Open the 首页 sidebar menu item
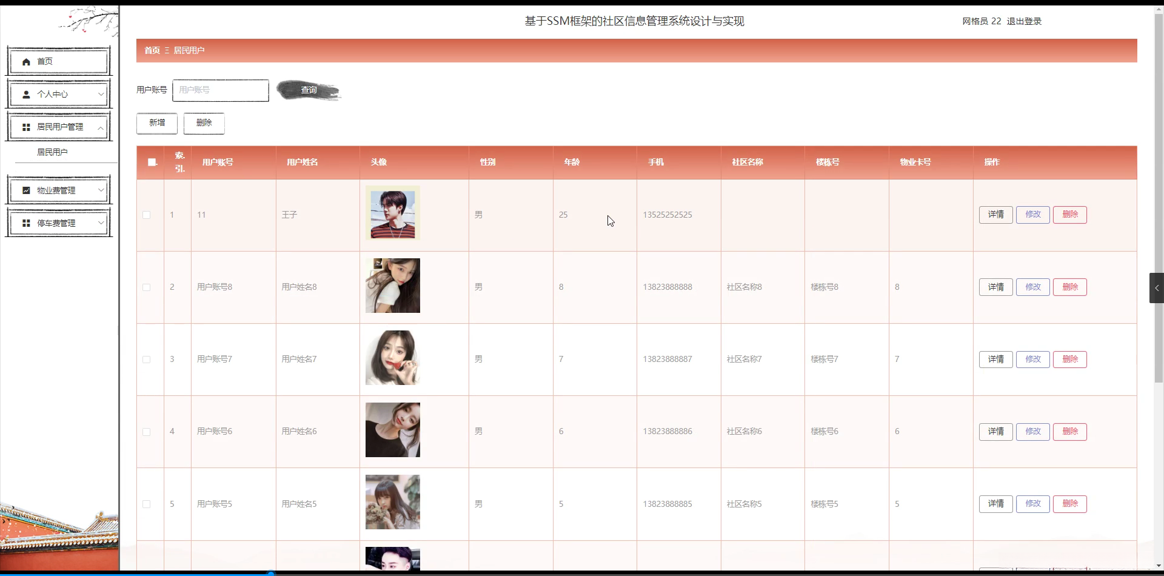This screenshot has width=1164, height=576. pyautogui.click(x=59, y=61)
